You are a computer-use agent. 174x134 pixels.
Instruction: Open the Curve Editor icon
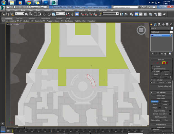coord(141,14)
